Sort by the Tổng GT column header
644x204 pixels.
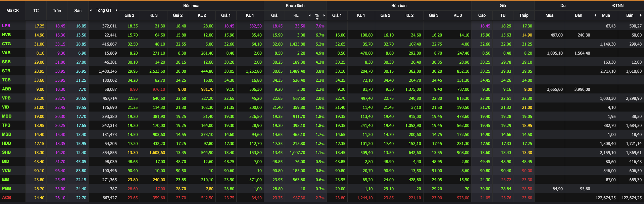103,10
